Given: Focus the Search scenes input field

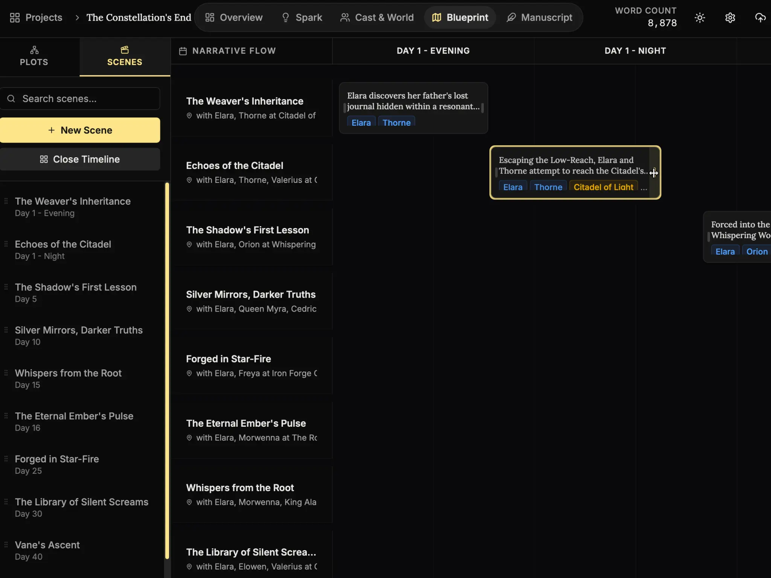Looking at the screenshot, I should (x=87, y=99).
